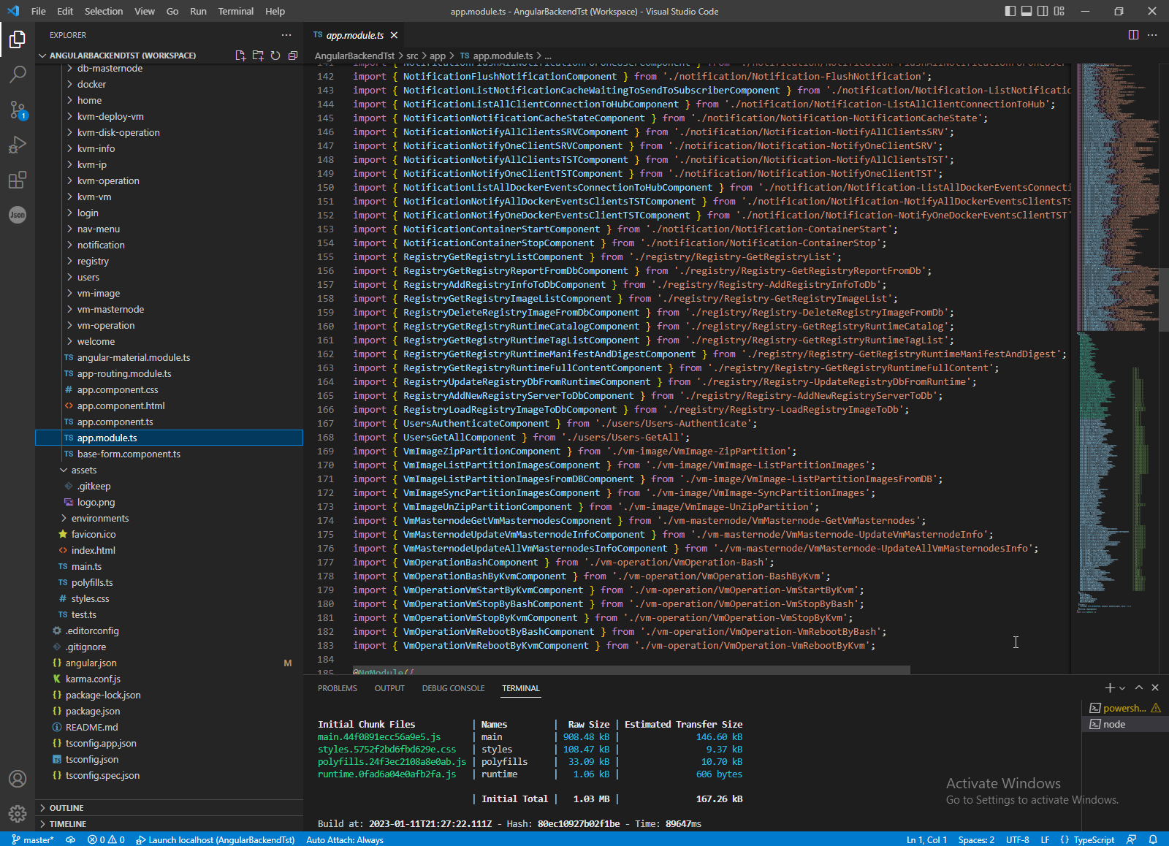Maximize the terminal panel
The image size is (1169, 846).
[1138, 687]
